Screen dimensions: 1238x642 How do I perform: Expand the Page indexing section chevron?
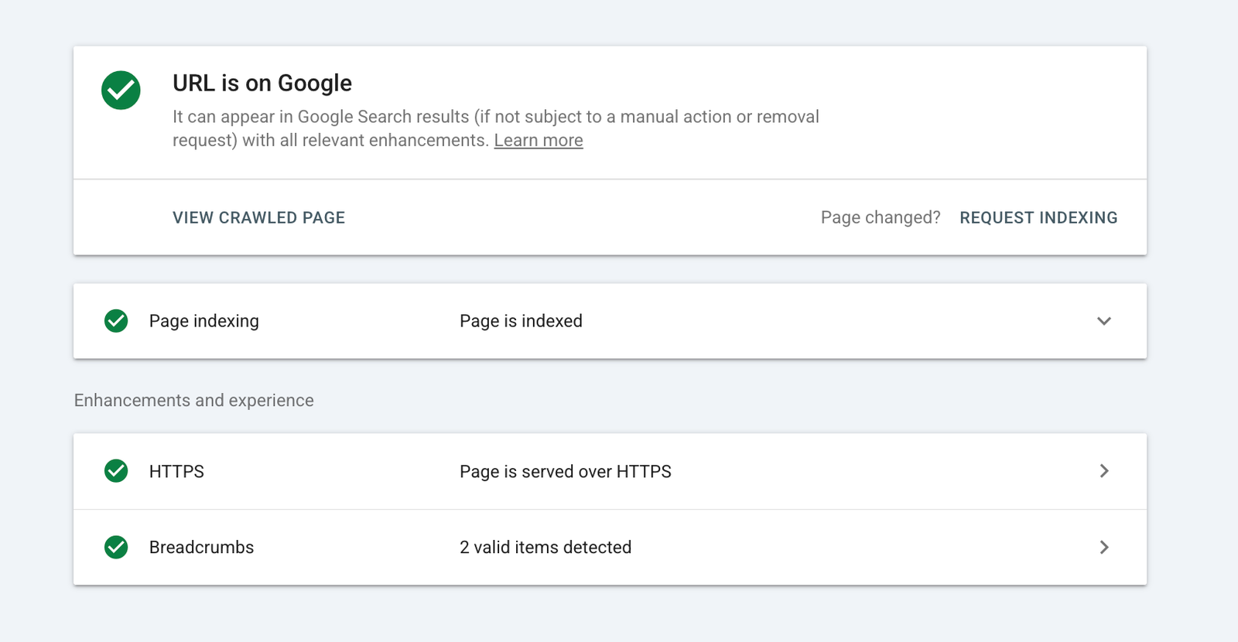tap(1104, 321)
